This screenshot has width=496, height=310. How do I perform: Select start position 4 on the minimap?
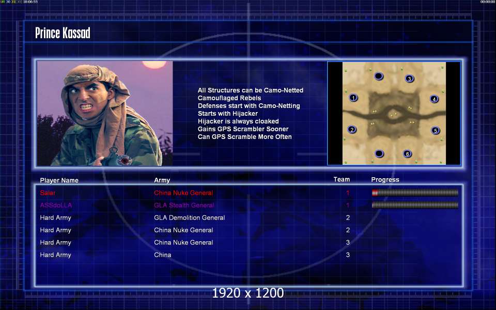[x=434, y=99]
